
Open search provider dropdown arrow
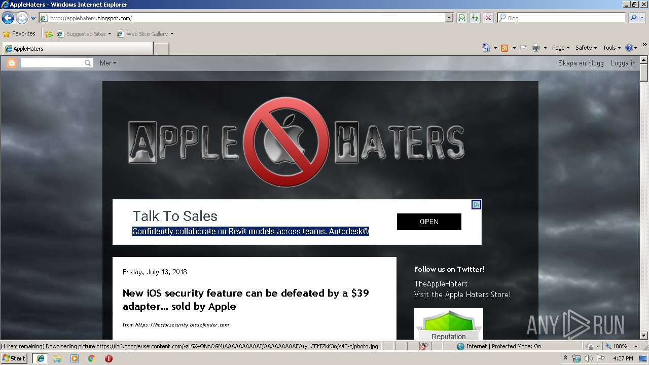pos(642,18)
